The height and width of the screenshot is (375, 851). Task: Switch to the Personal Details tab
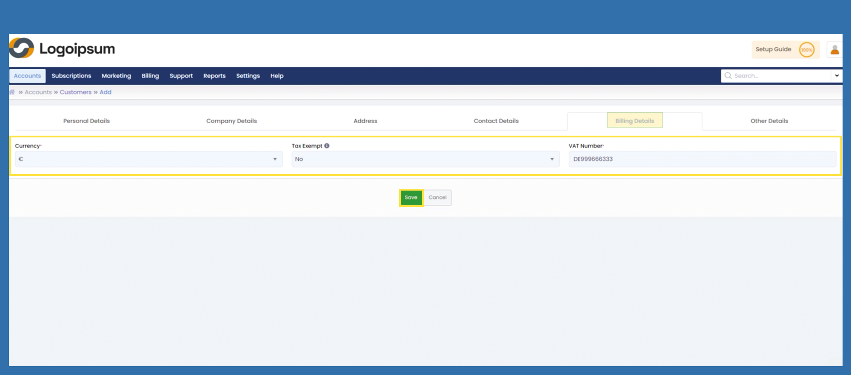pos(86,121)
